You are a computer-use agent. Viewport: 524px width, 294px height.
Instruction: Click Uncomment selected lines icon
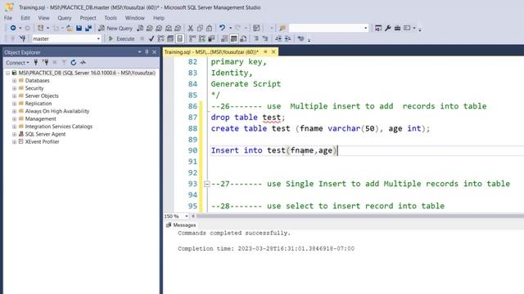265,39
